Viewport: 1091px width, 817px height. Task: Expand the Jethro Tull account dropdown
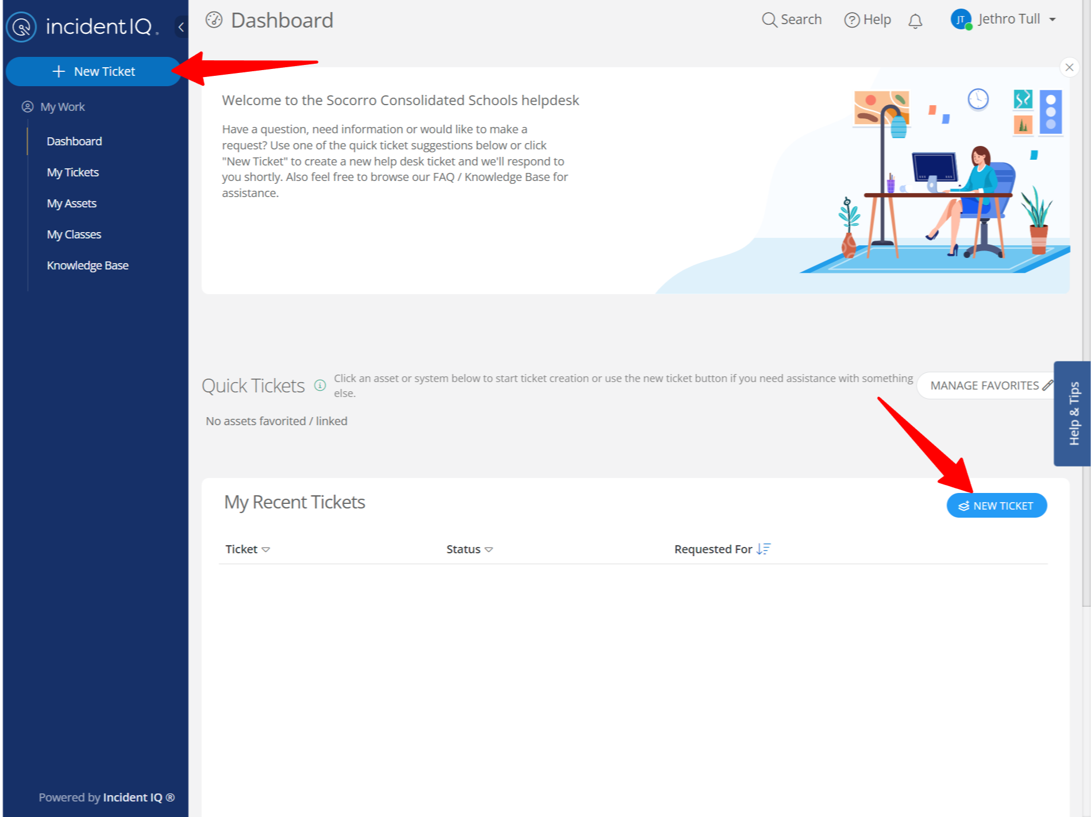tap(1053, 20)
